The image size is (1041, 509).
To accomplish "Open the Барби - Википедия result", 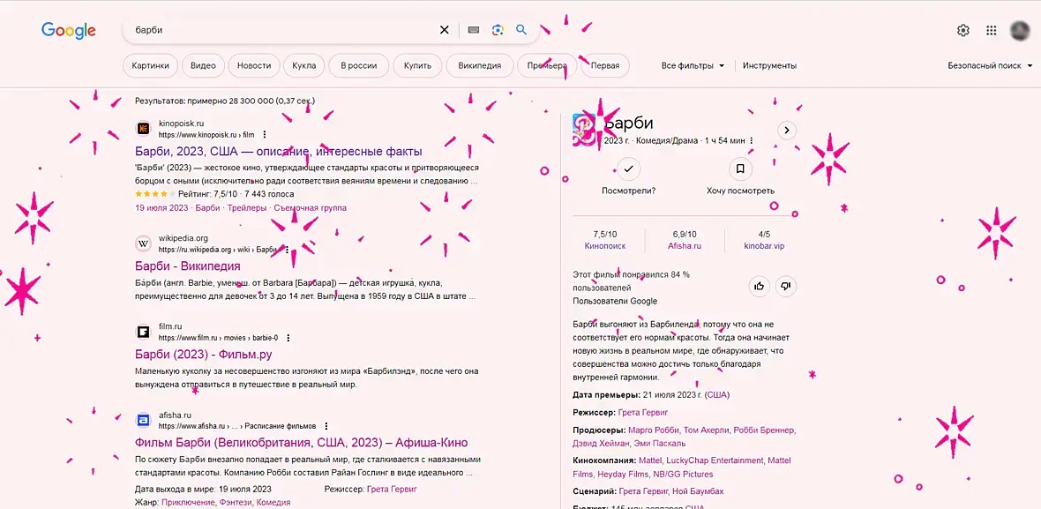I will click(187, 266).
